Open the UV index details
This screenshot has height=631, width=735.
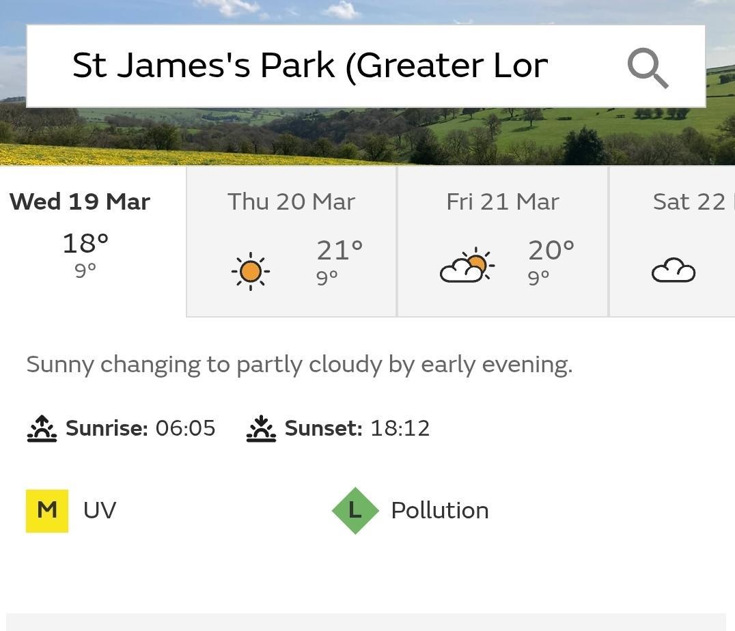[71, 511]
